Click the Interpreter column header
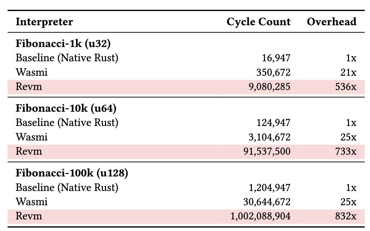The image size is (370, 231). [x=44, y=22]
